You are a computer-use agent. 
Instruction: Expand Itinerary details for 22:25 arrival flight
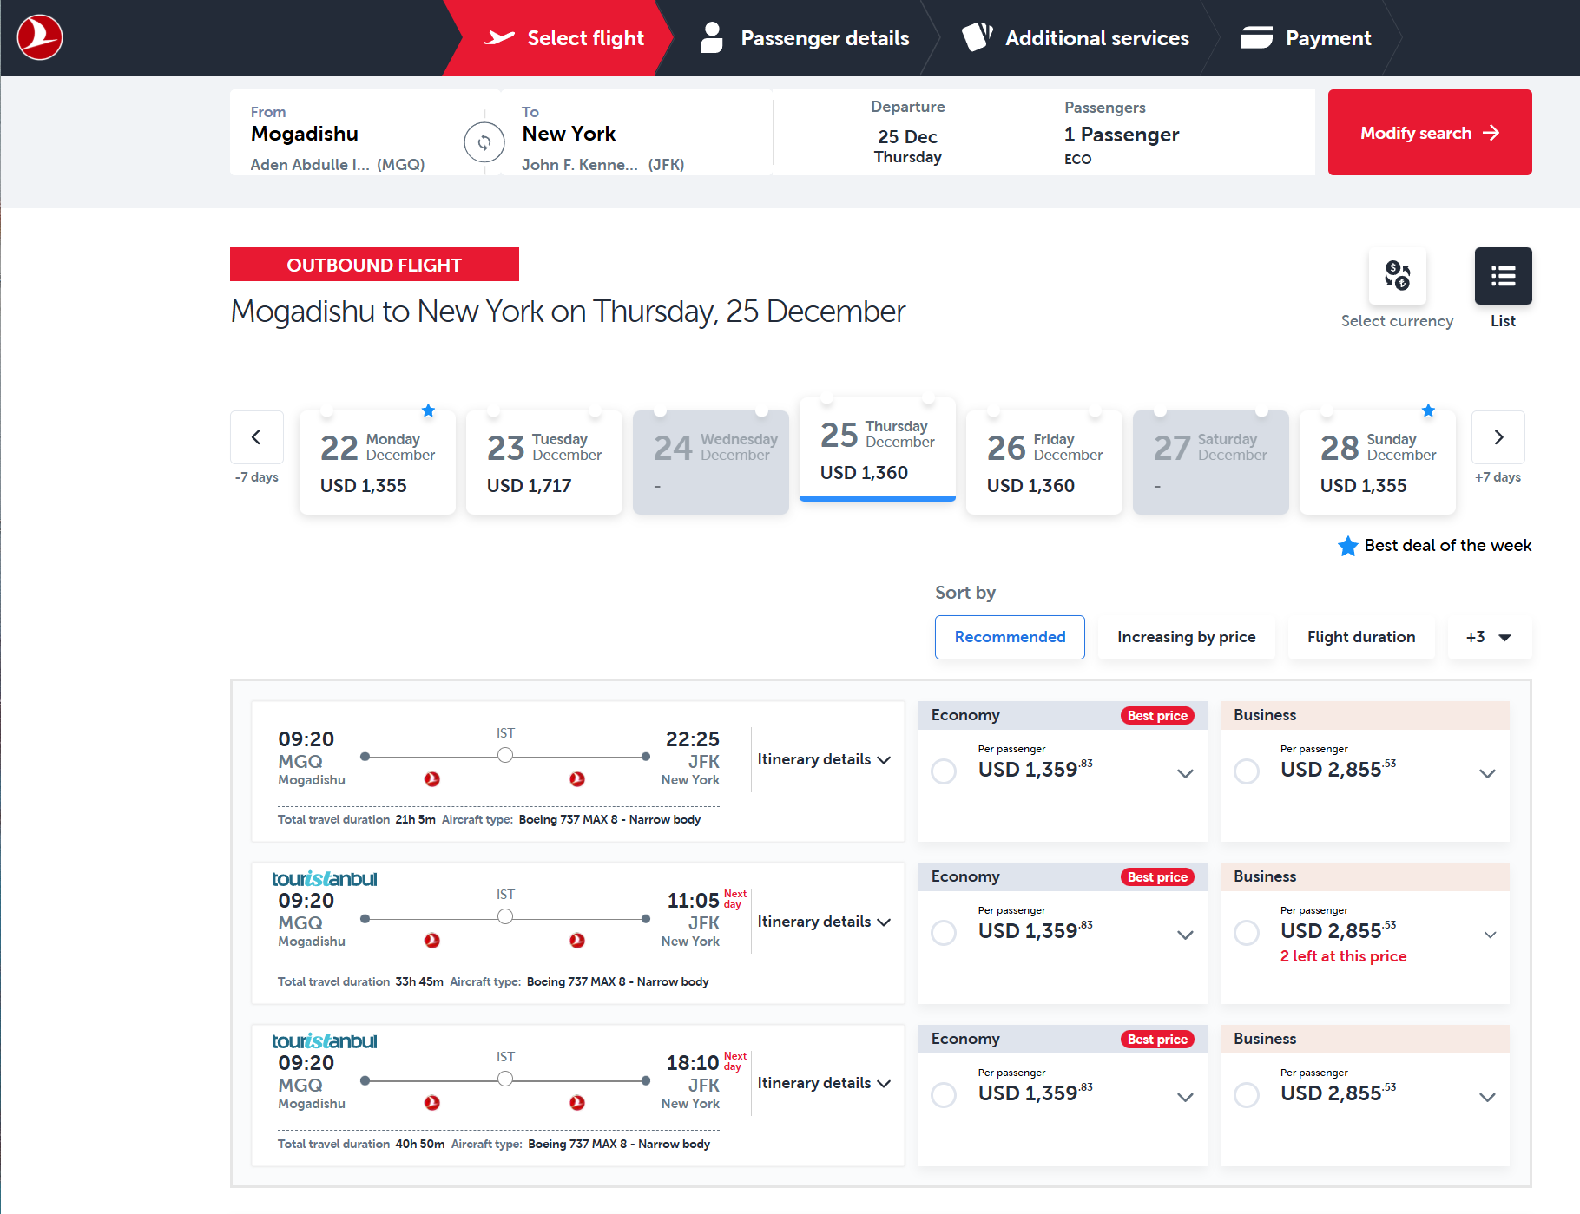click(x=823, y=760)
